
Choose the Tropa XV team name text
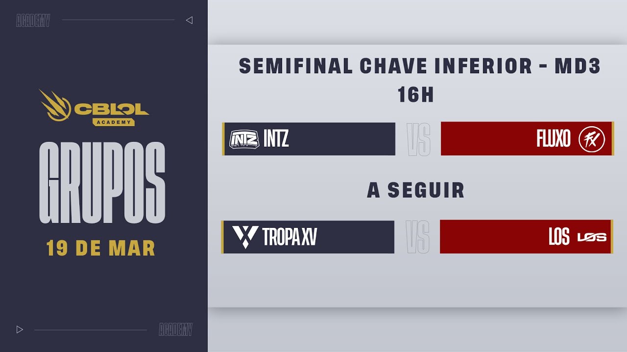[290, 237]
